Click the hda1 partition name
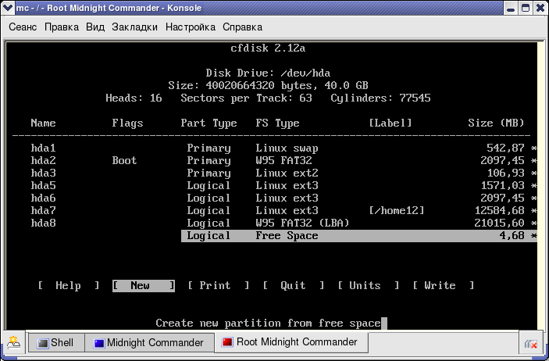549x361 pixels. [43, 148]
